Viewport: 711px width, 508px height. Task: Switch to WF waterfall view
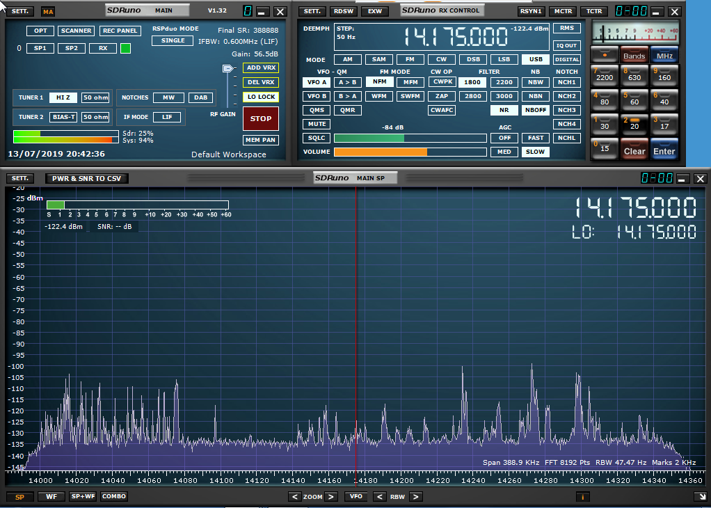click(x=51, y=497)
